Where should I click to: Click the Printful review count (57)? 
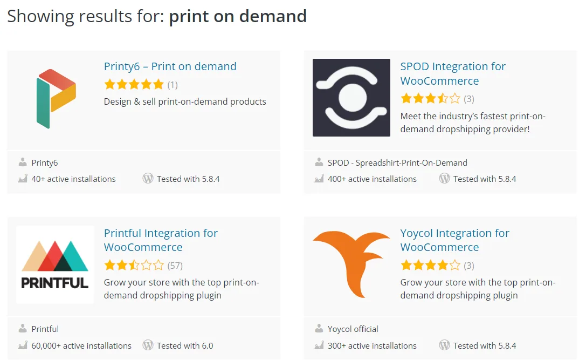pos(175,266)
